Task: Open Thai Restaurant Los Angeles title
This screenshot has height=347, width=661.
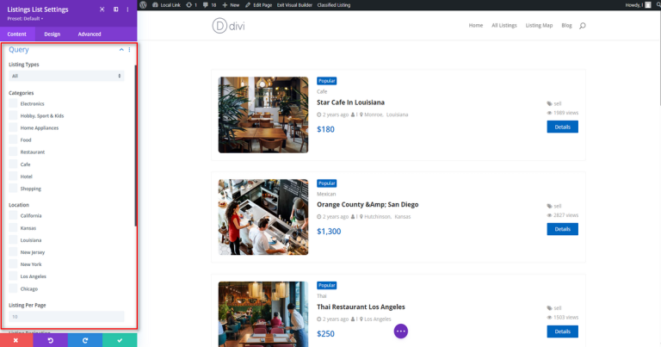Action: pos(361,307)
